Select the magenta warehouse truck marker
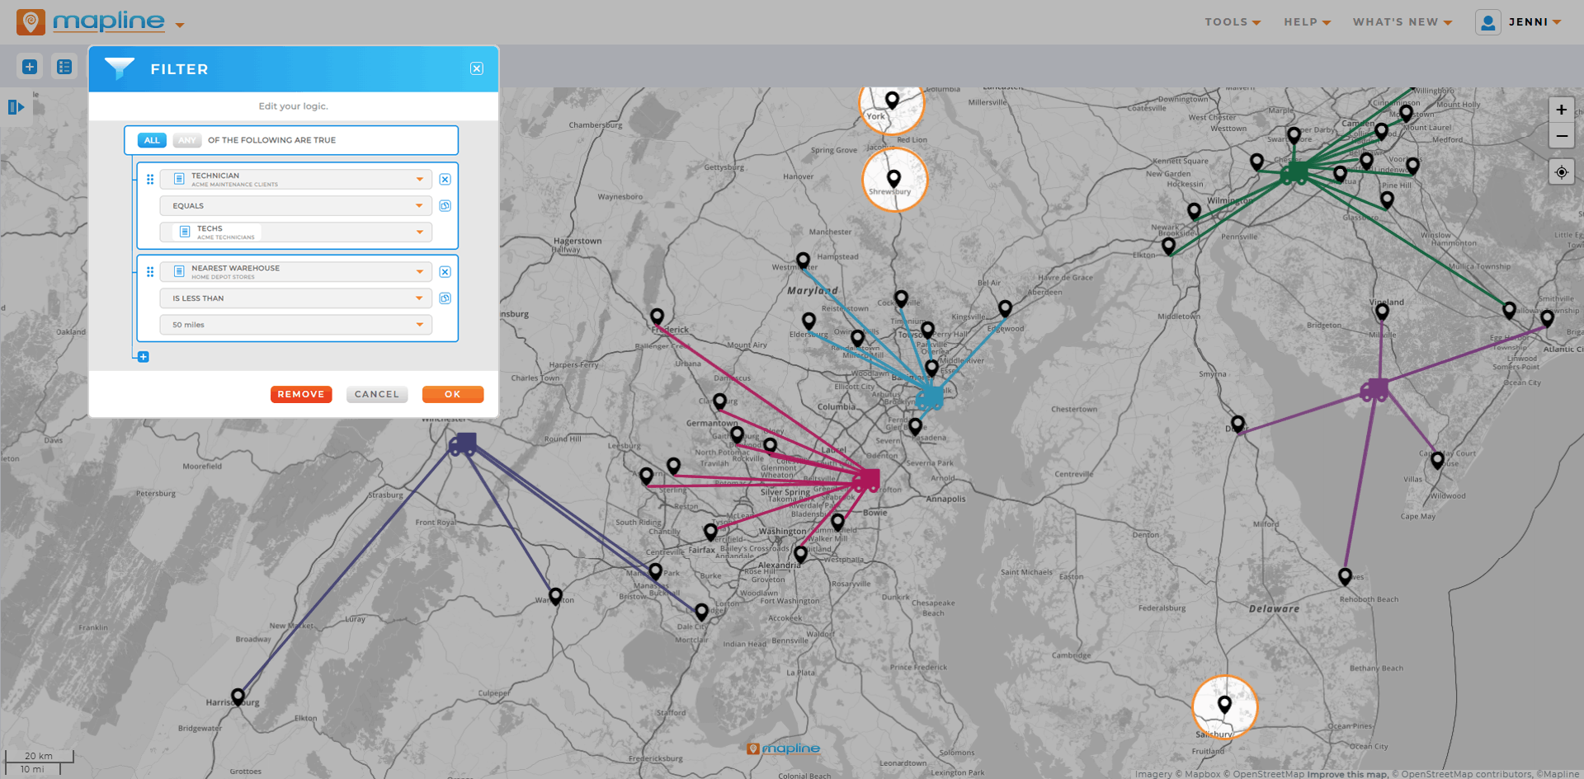Screen dimensions: 1584x779 click(x=866, y=480)
